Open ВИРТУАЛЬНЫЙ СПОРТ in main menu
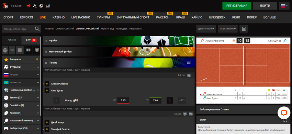Viewport: 292px width, 134px height. click(133, 17)
